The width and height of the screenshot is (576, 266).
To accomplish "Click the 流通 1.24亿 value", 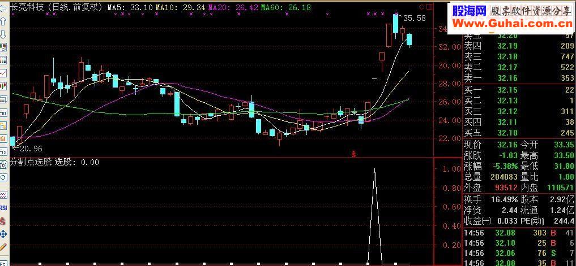I will pyautogui.click(x=562, y=210).
